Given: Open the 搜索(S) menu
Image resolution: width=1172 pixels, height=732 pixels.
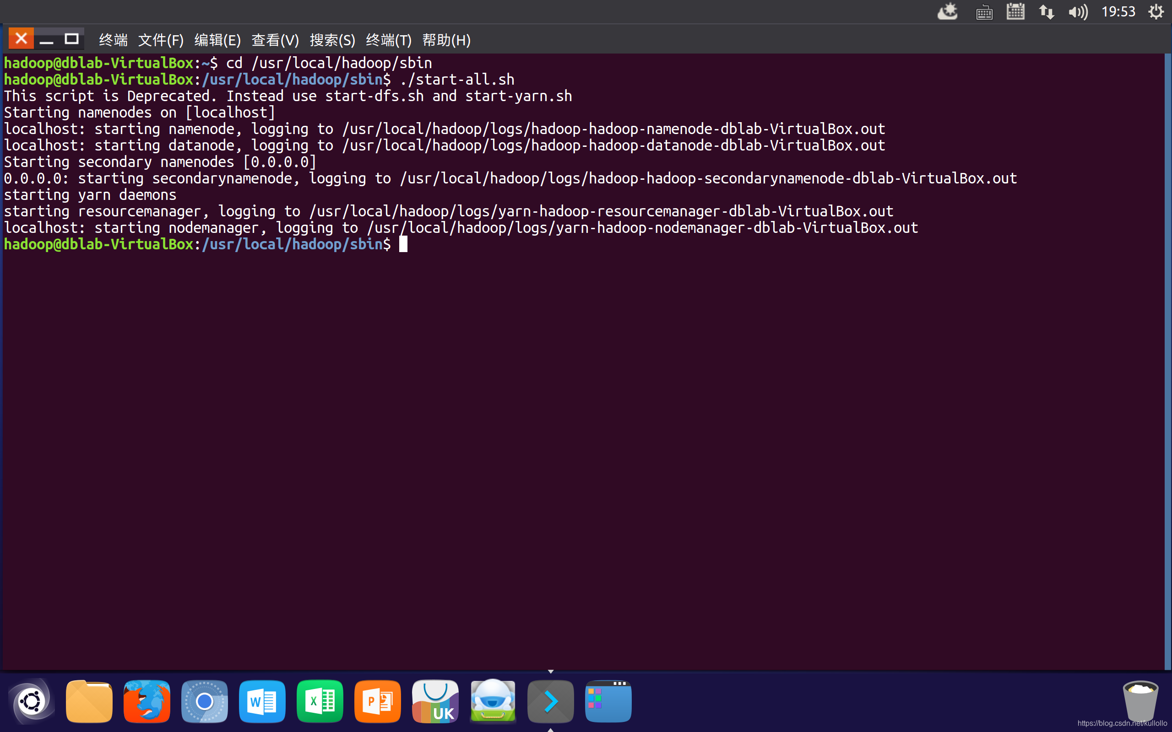Looking at the screenshot, I should click(x=332, y=40).
